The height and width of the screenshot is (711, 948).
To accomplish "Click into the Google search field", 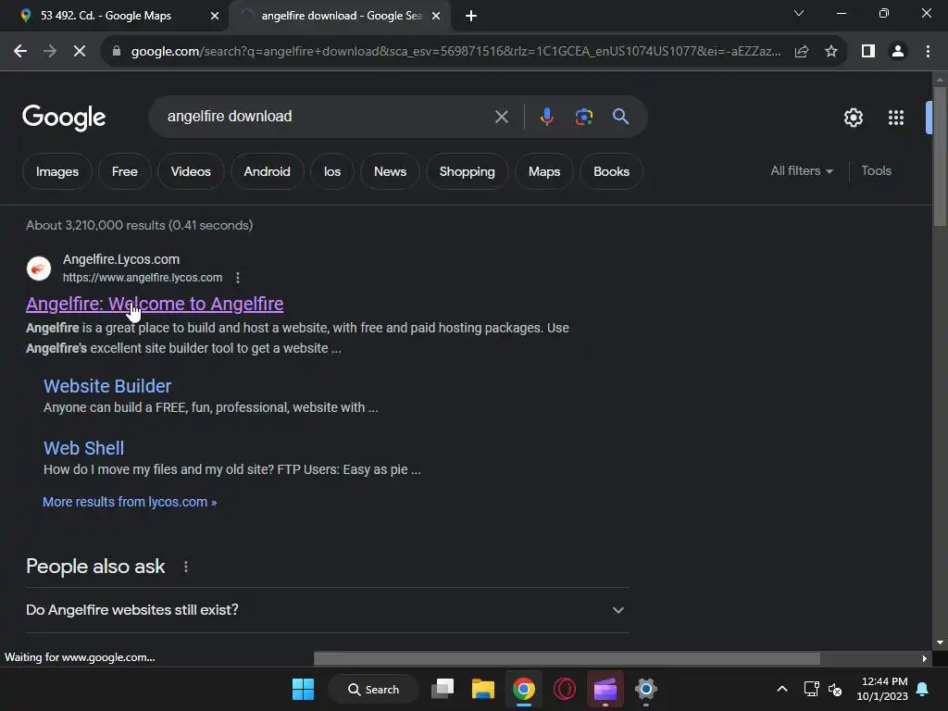I will point(327,117).
